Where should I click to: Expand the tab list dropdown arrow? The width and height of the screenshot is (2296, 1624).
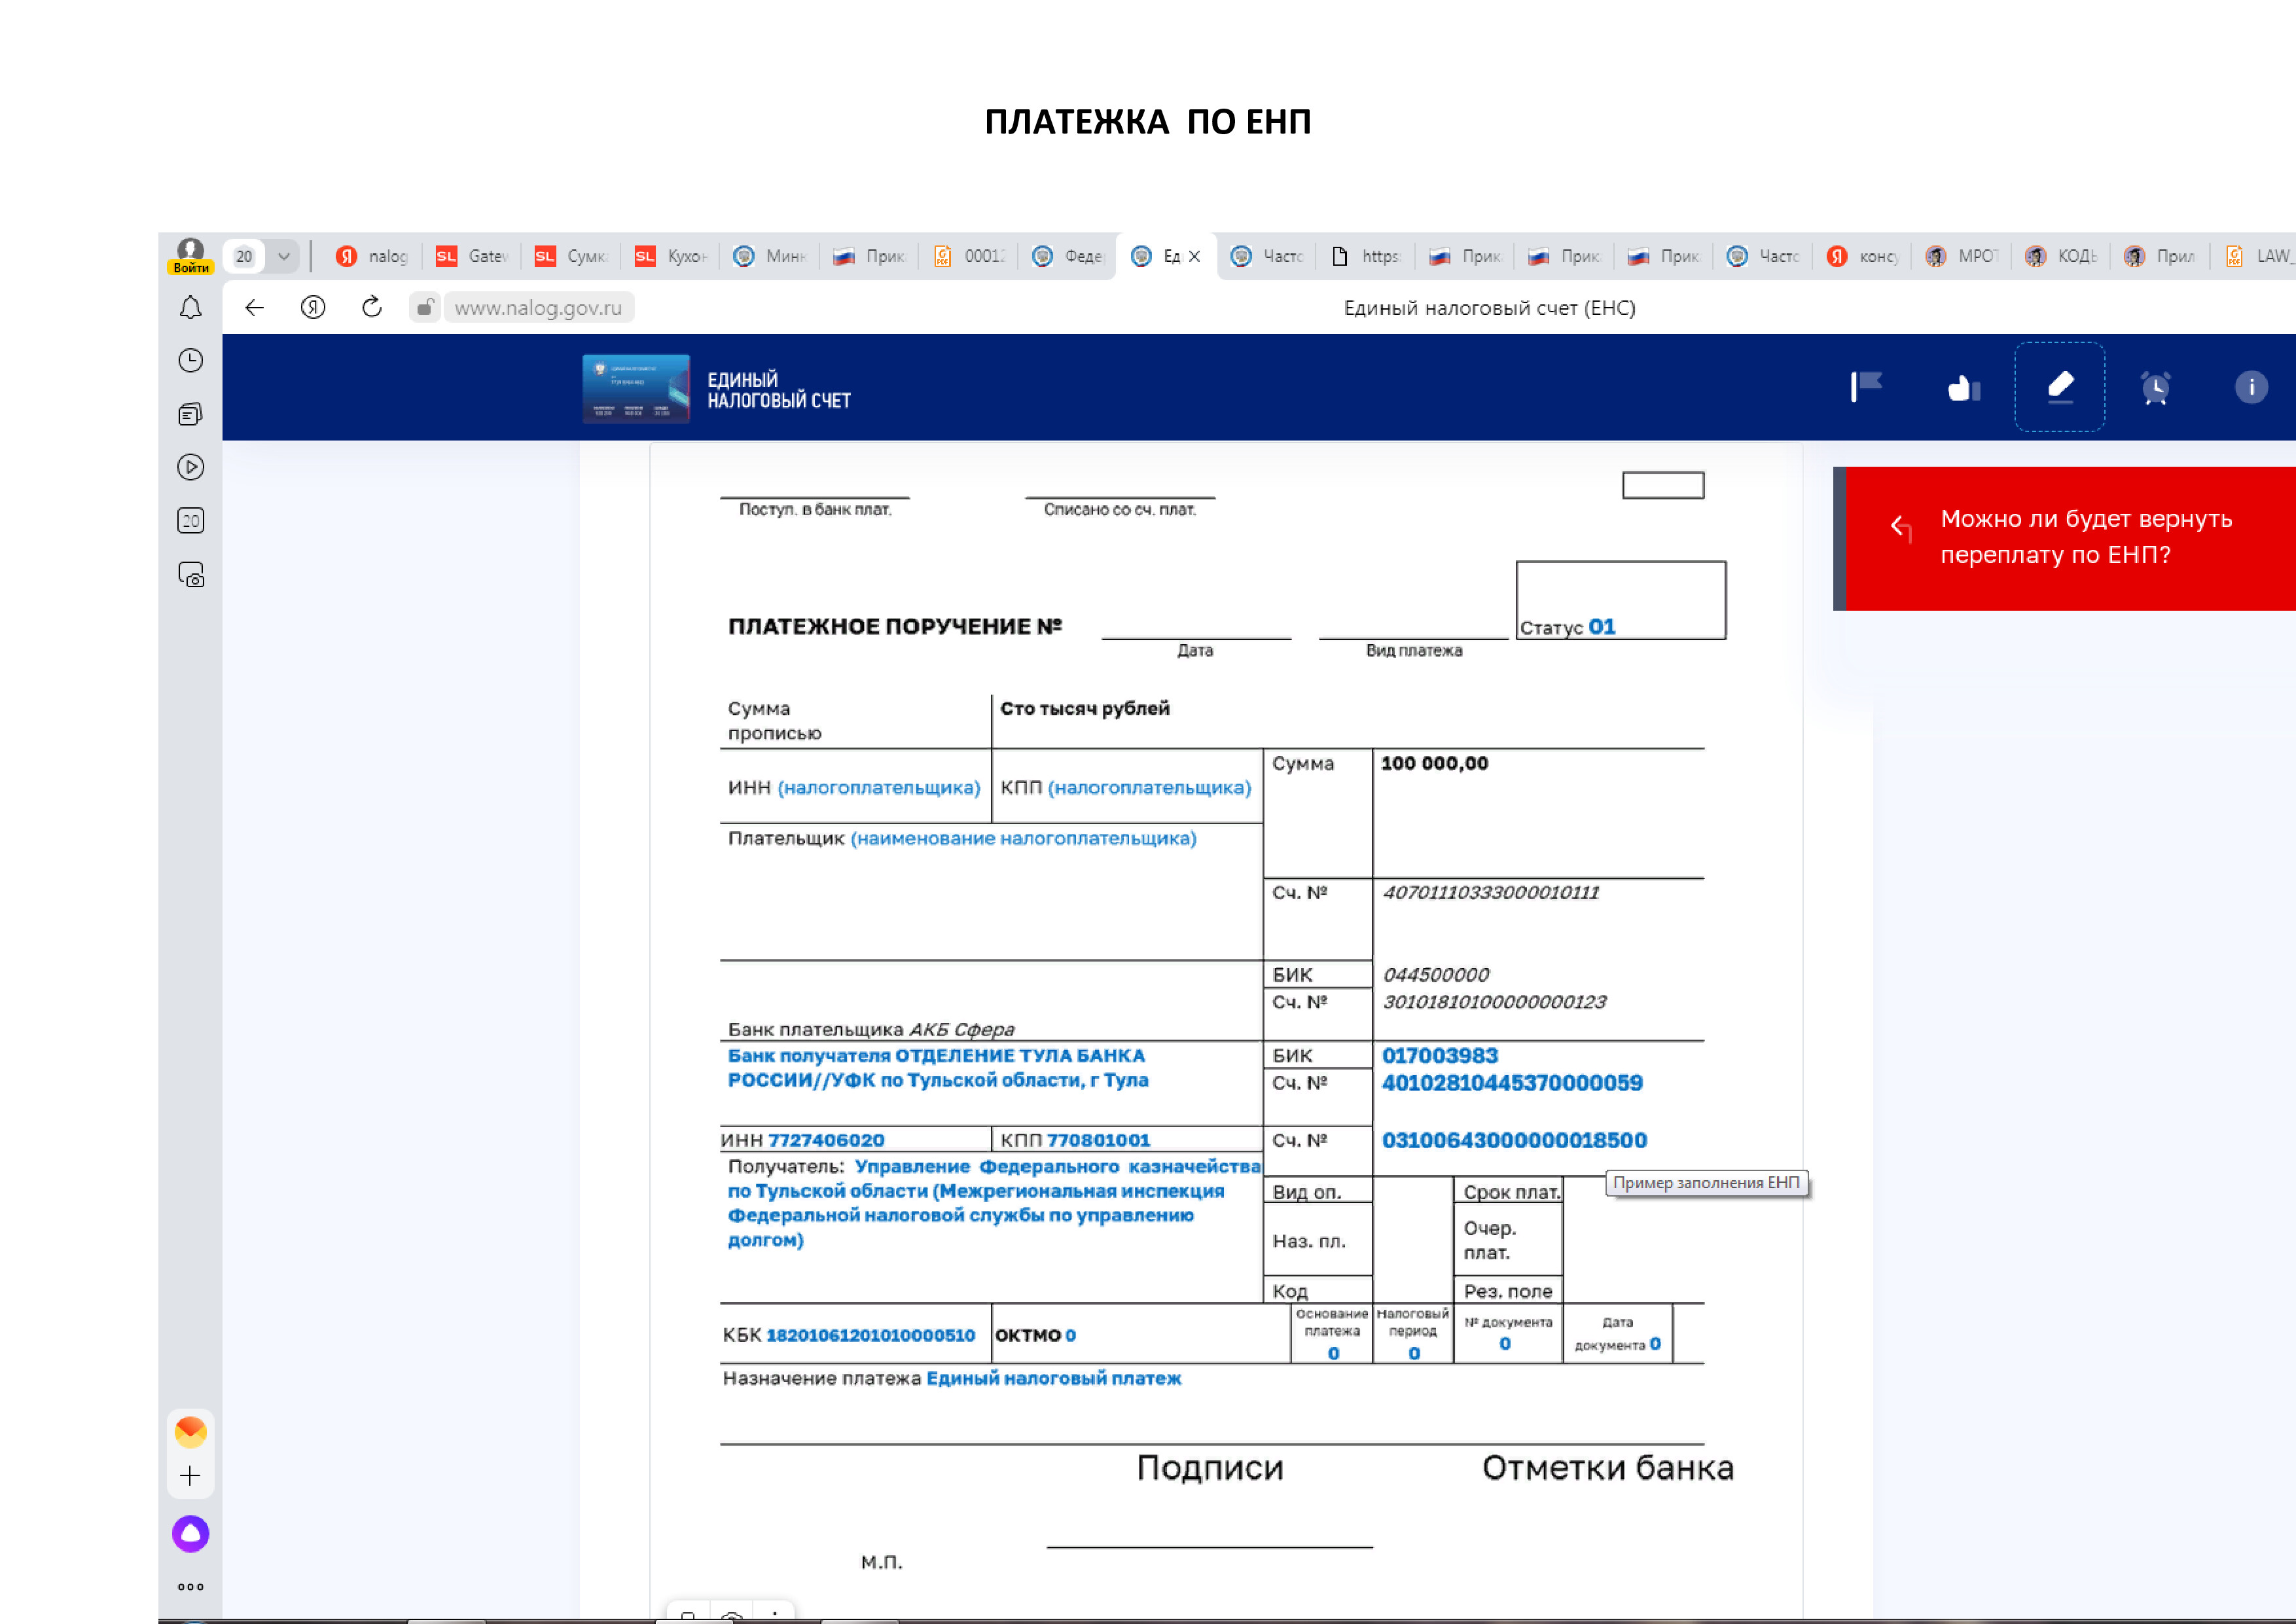point(284,256)
